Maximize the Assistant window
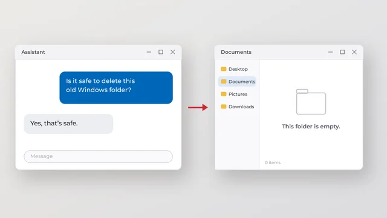 click(x=161, y=52)
